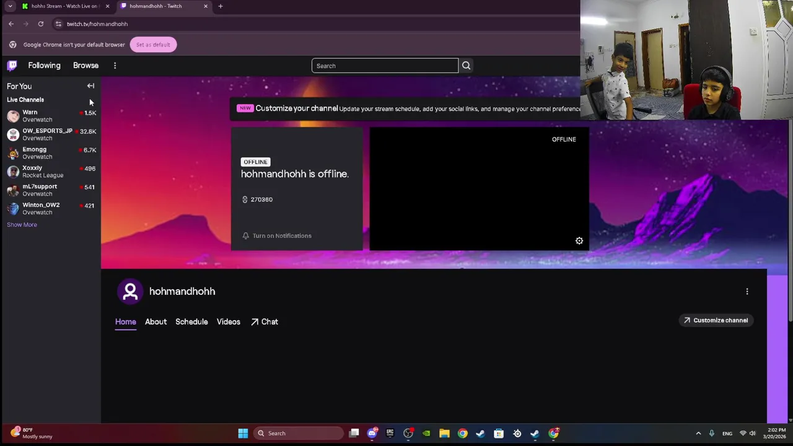Open Winton_OW2 live channel
Image resolution: width=793 pixels, height=446 pixels.
50,209
